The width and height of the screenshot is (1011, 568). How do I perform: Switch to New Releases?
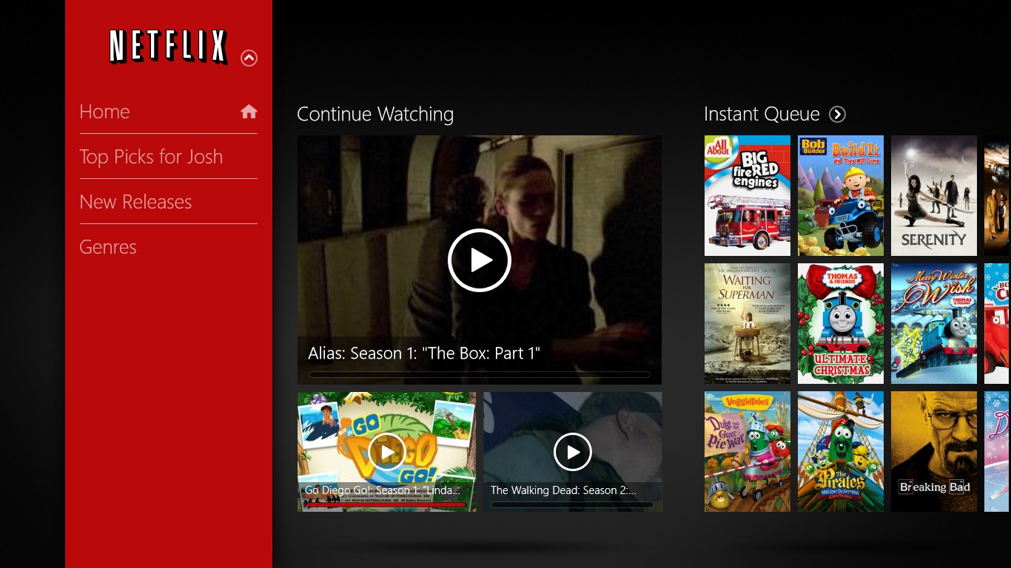[x=135, y=201]
